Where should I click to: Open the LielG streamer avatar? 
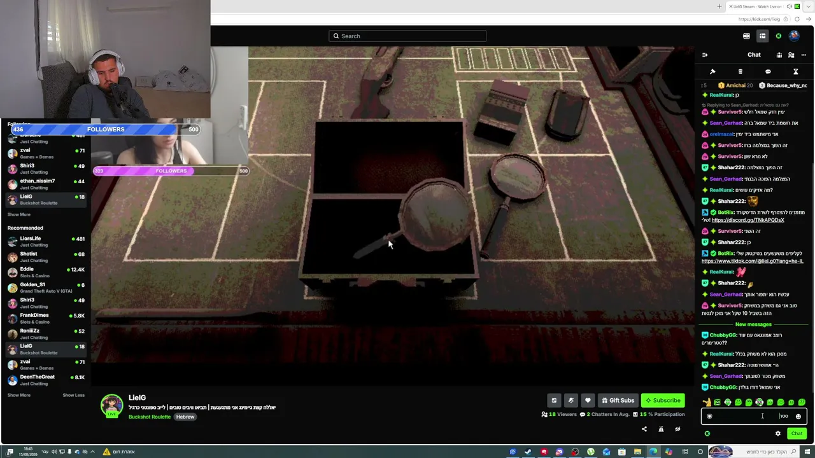(111, 405)
